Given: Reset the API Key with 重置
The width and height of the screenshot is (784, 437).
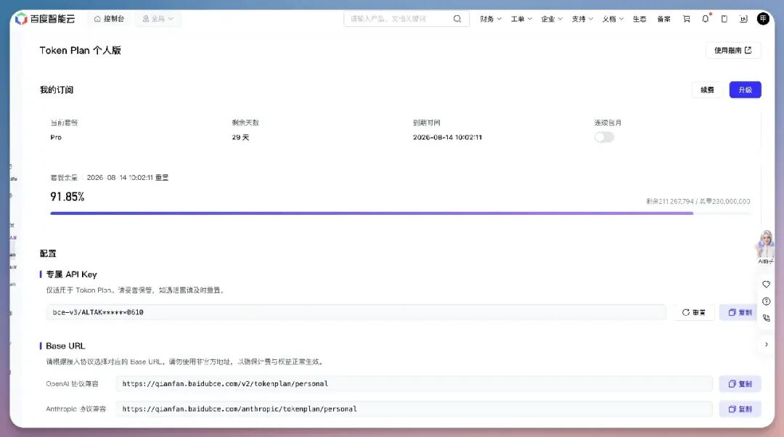Looking at the screenshot, I should [x=693, y=312].
